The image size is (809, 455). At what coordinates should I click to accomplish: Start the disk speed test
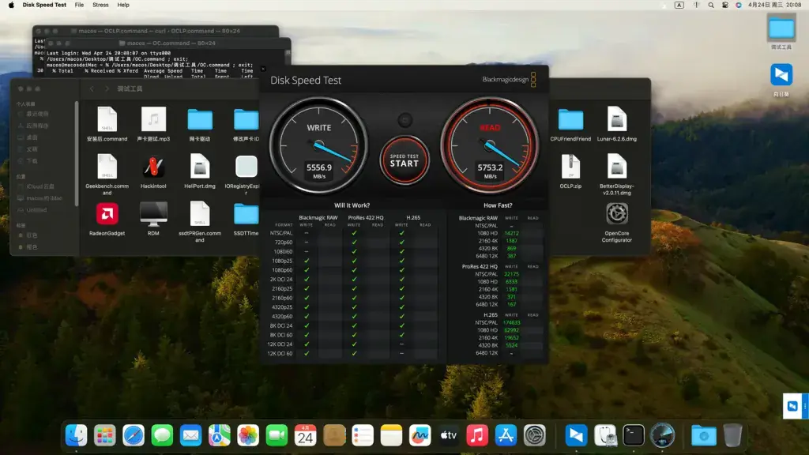[x=404, y=160]
